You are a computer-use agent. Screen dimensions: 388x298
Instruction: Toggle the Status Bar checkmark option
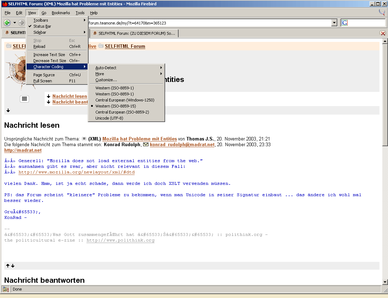coord(42,26)
